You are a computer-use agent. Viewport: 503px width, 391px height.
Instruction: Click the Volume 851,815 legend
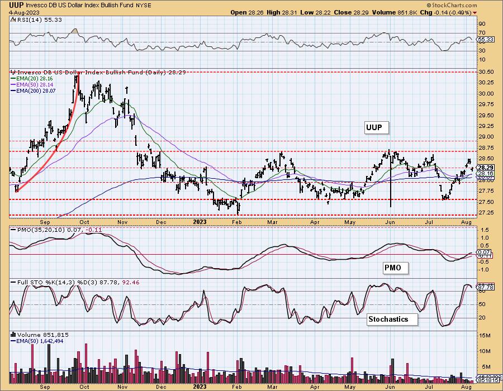pyautogui.click(x=40, y=335)
